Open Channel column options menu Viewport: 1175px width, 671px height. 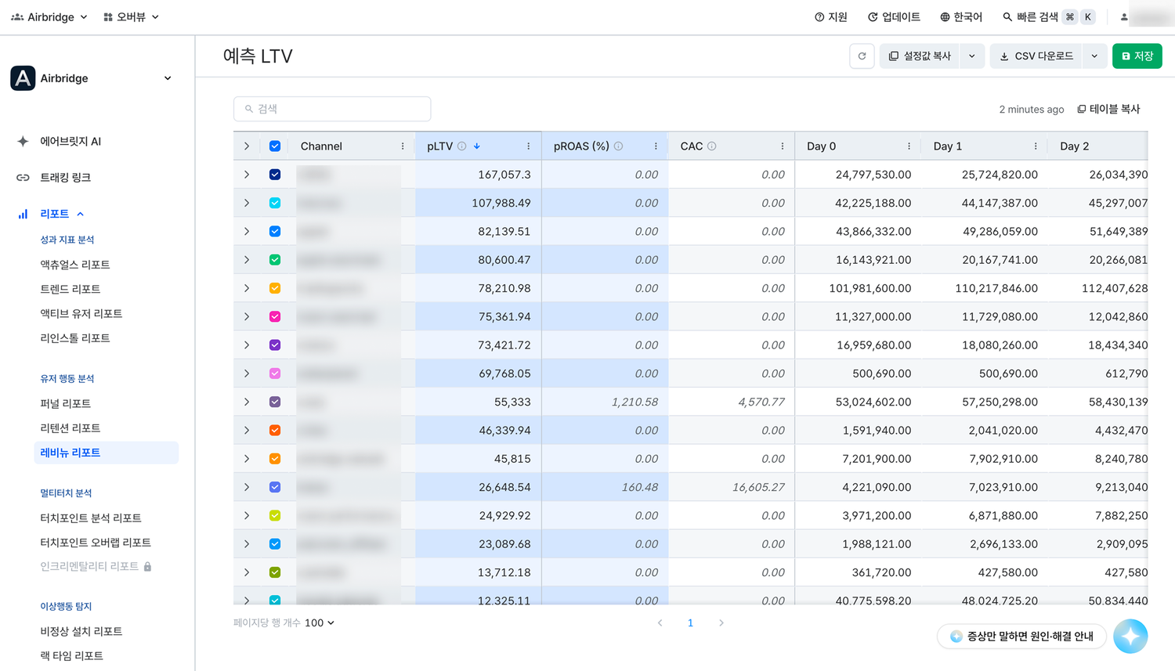(x=403, y=146)
